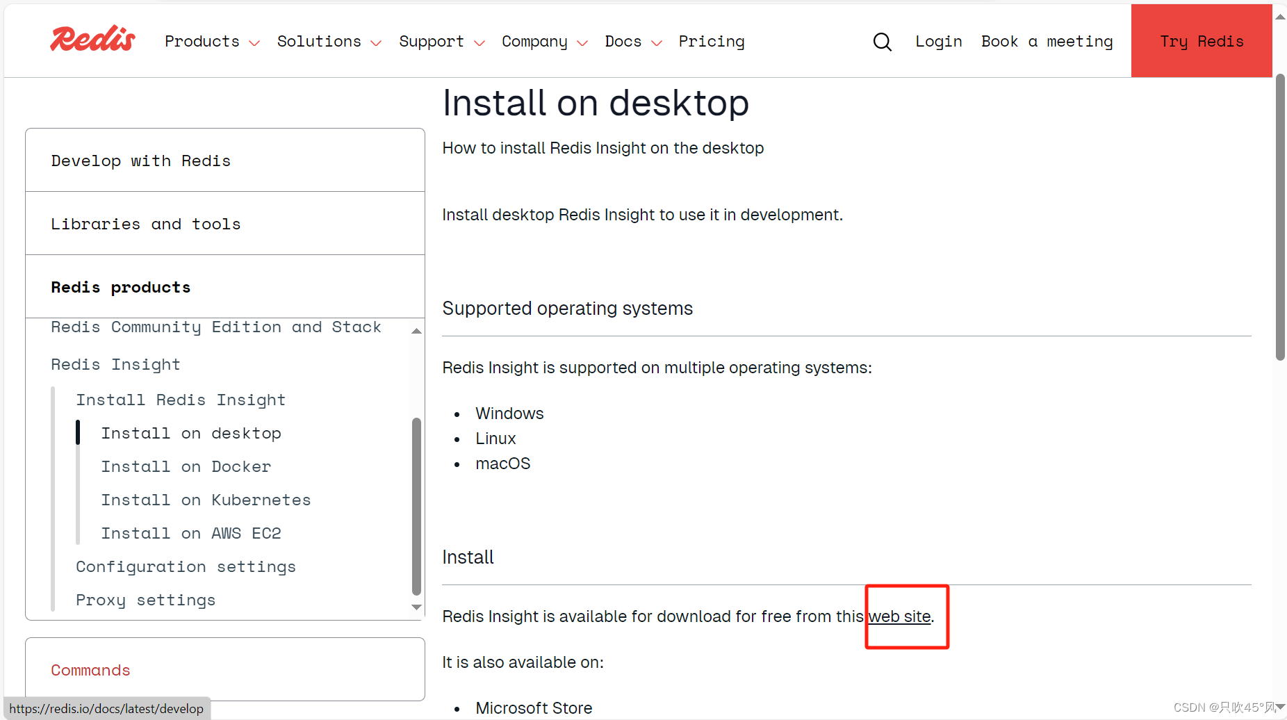
Task: Click the web site download link
Action: 899,616
